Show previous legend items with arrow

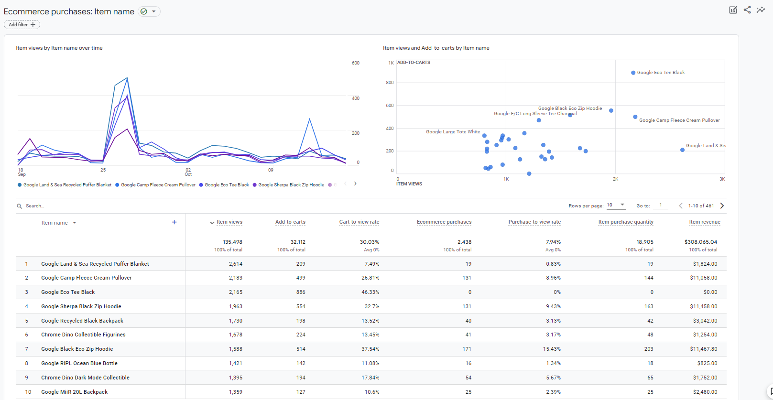(x=345, y=184)
